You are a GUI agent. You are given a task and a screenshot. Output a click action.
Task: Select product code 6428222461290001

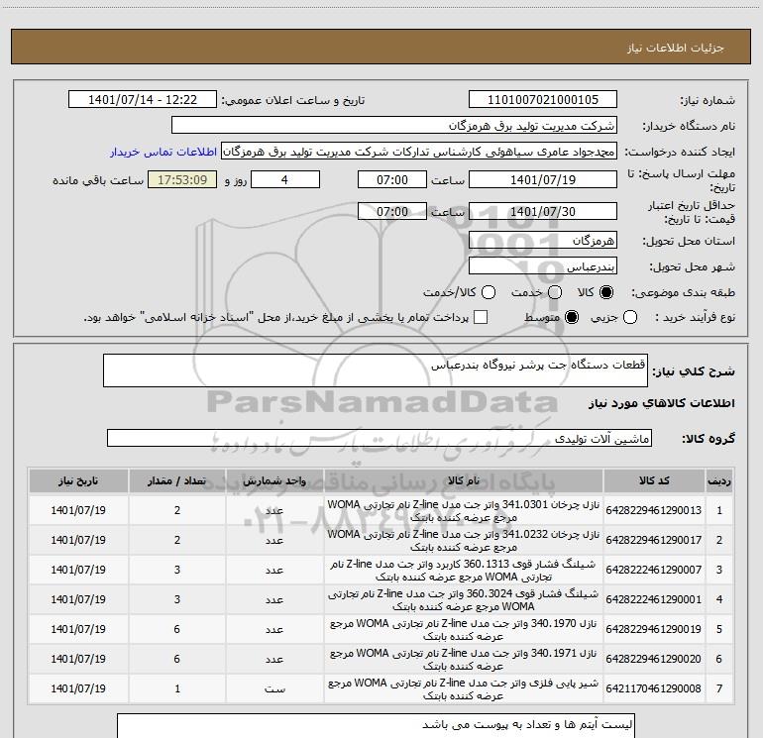(x=654, y=599)
